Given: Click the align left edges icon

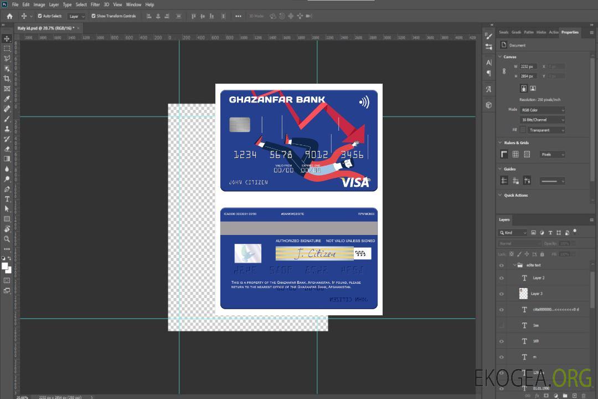Looking at the screenshot, I should tap(149, 16).
